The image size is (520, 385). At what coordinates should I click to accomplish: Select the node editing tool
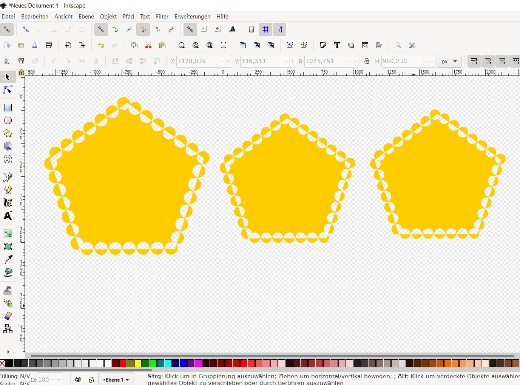point(8,90)
